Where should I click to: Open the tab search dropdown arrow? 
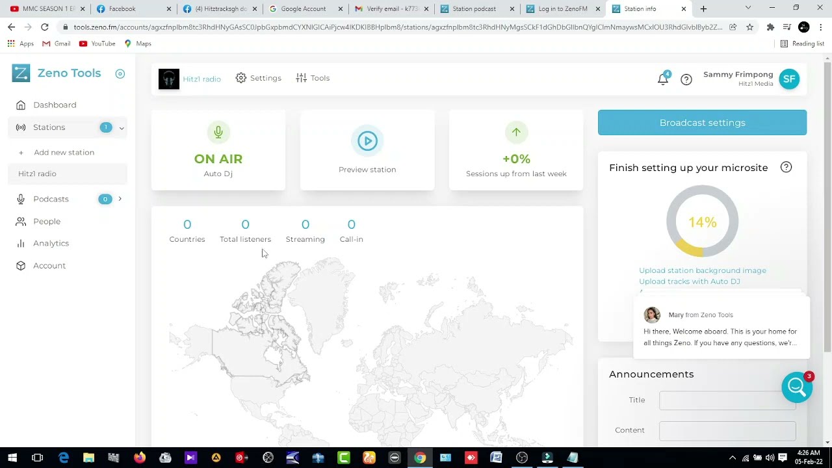748,8
